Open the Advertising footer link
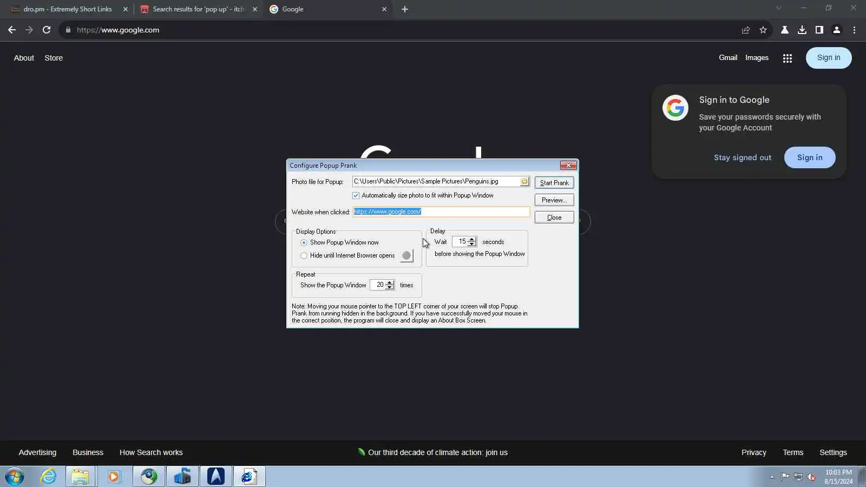This screenshot has height=487, width=866. pyautogui.click(x=37, y=452)
